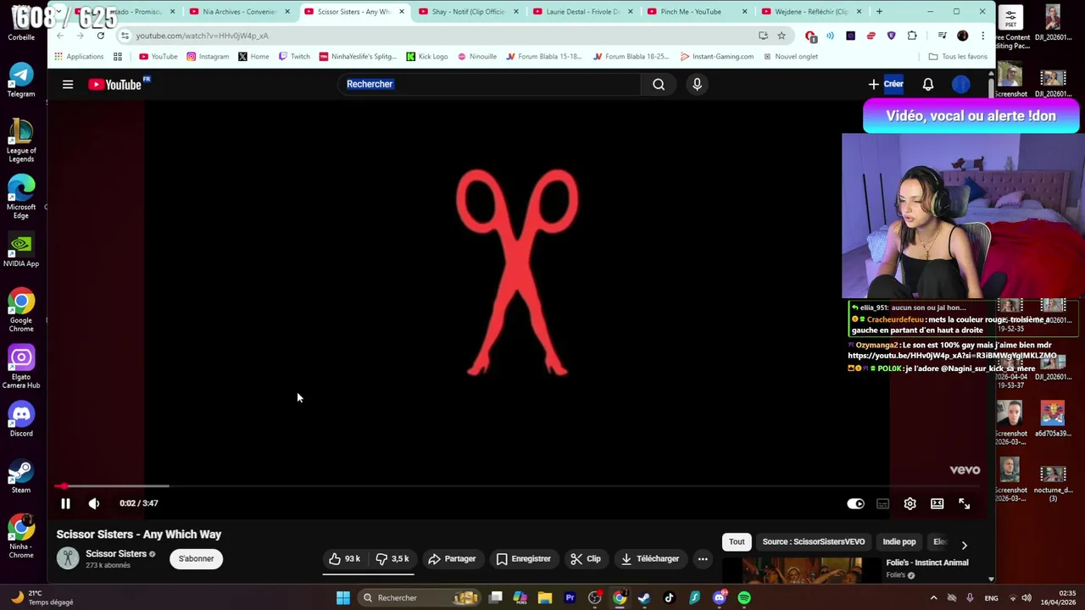Reload the page with the refresh icon
This screenshot has height=610, width=1085.
coord(101,36)
